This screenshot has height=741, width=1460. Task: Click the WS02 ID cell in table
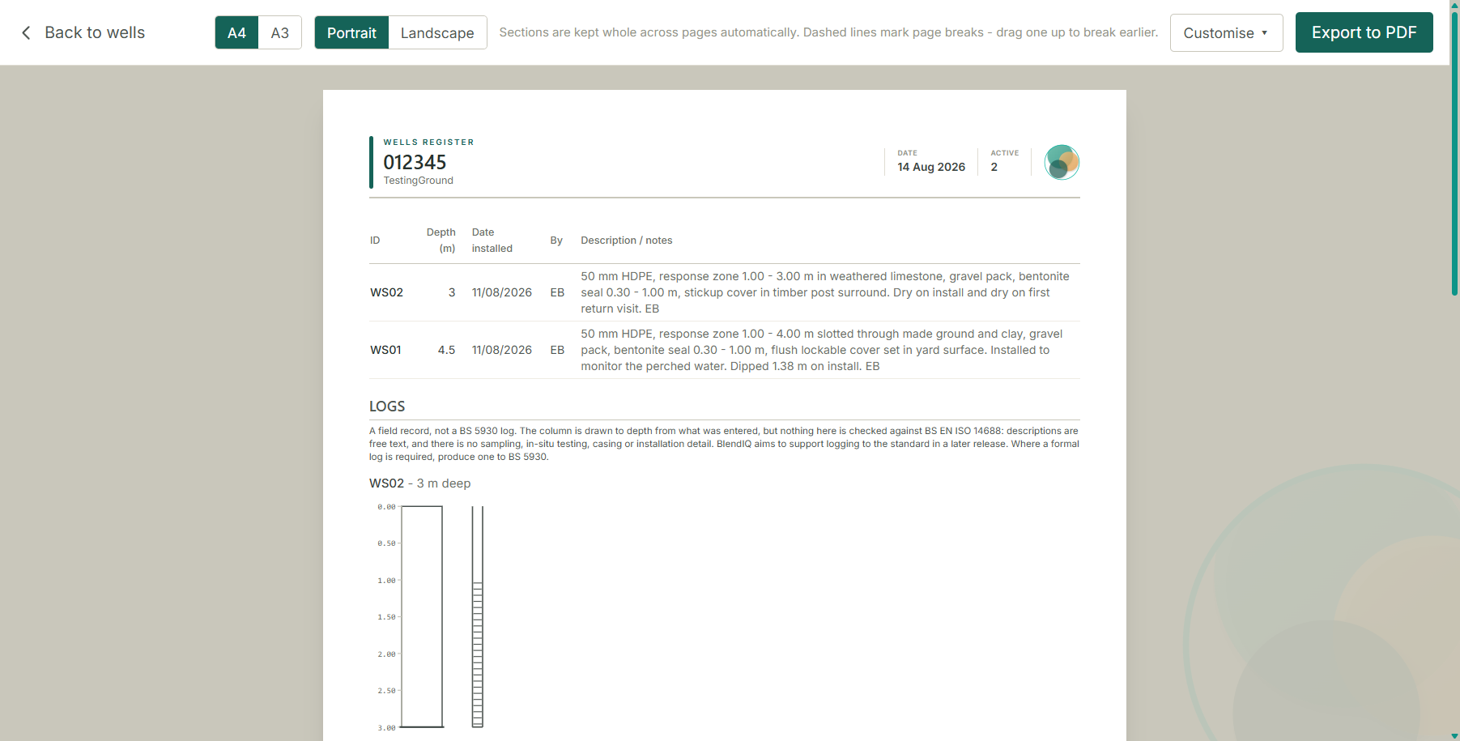(x=386, y=292)
